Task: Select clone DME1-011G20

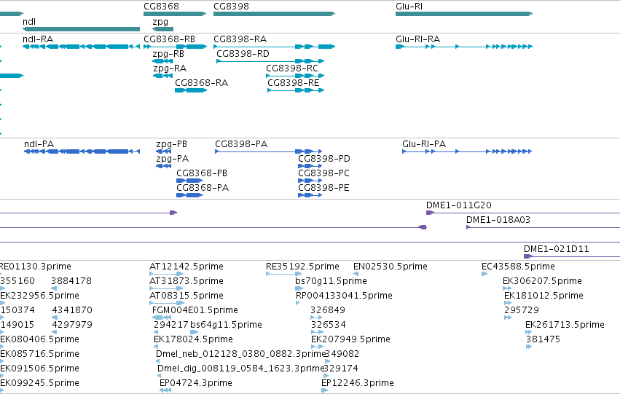Action: (x=459, y=205)
